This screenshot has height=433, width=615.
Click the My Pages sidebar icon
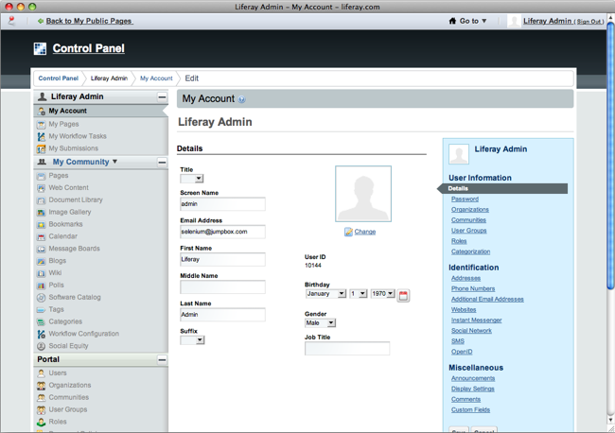(42, 124)
